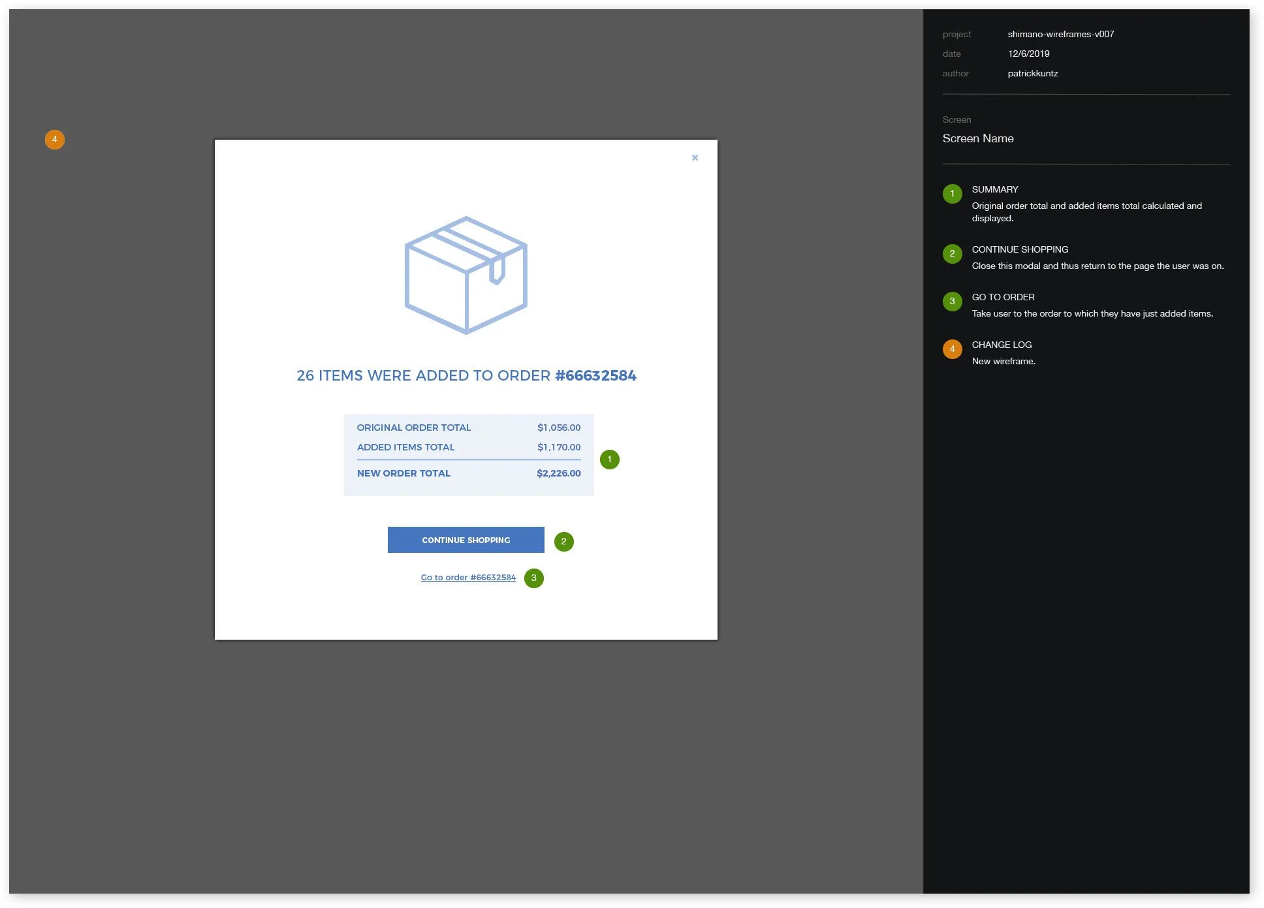Image resolution: width=1264 pixels, height=908 pixels.
Task: Click the Screen Name title in sidebar
Action: (977, 138)
